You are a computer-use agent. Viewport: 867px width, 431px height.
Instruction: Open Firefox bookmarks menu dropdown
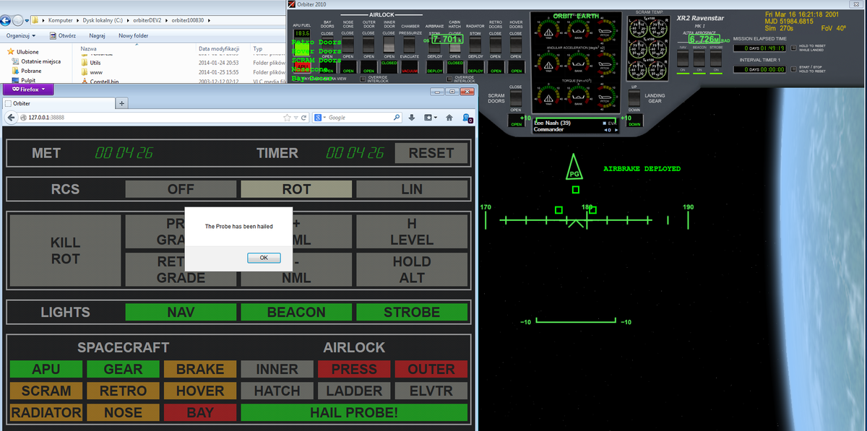pos(431,118)
